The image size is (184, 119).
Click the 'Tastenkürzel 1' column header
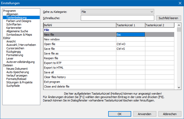coord(130,25)
